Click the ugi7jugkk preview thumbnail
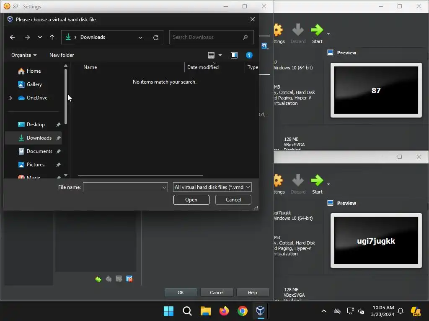The width and height of the screenshot is (429, 321). click(x=376, y=241)
